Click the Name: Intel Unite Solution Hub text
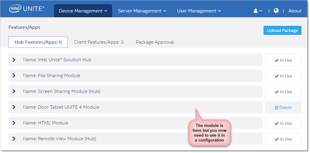310x153 pixels. (x=57, y=59)
